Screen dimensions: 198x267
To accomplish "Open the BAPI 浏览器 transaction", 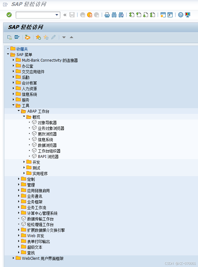I will pos(48,157).
